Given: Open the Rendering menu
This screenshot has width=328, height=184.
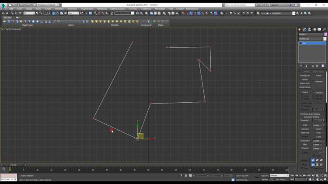Looking at the screenshot, I should click(x=101, y=9).
